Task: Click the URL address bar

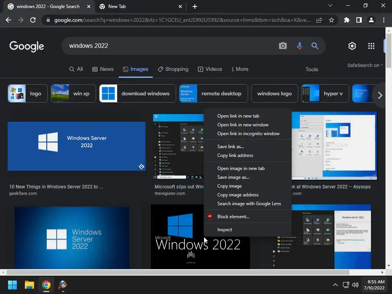Action: pyautogui.click(x=182, y=20)
